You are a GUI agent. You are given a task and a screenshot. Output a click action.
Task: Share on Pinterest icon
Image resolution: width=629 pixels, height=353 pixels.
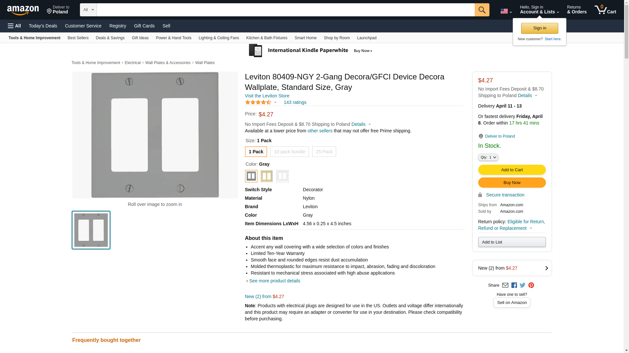tap(531, 285)
